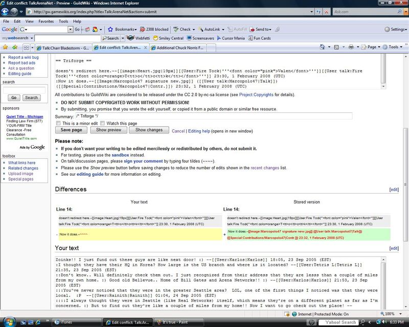Click the Save page button
Viewport: 409px width, 327px height.
[71, 130]
